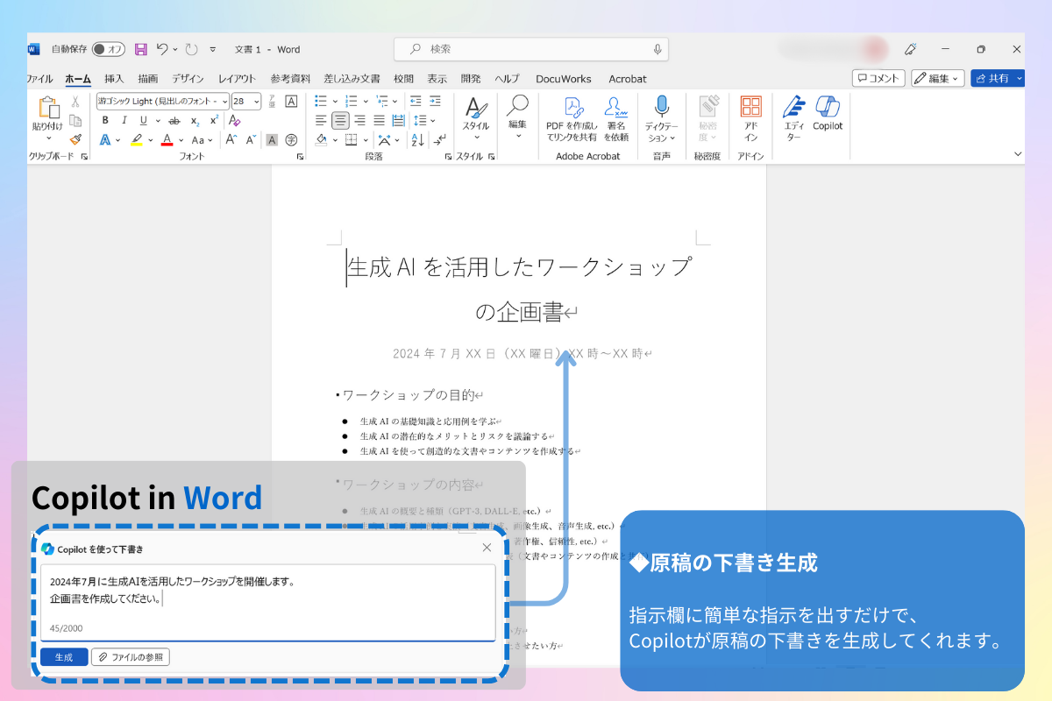
Task: Toggle the AutoSave switch
Action: (x=108, y=49)
